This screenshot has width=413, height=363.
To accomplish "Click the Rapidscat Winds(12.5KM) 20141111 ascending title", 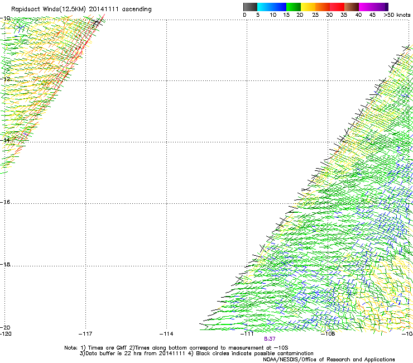I will (81, 9).
